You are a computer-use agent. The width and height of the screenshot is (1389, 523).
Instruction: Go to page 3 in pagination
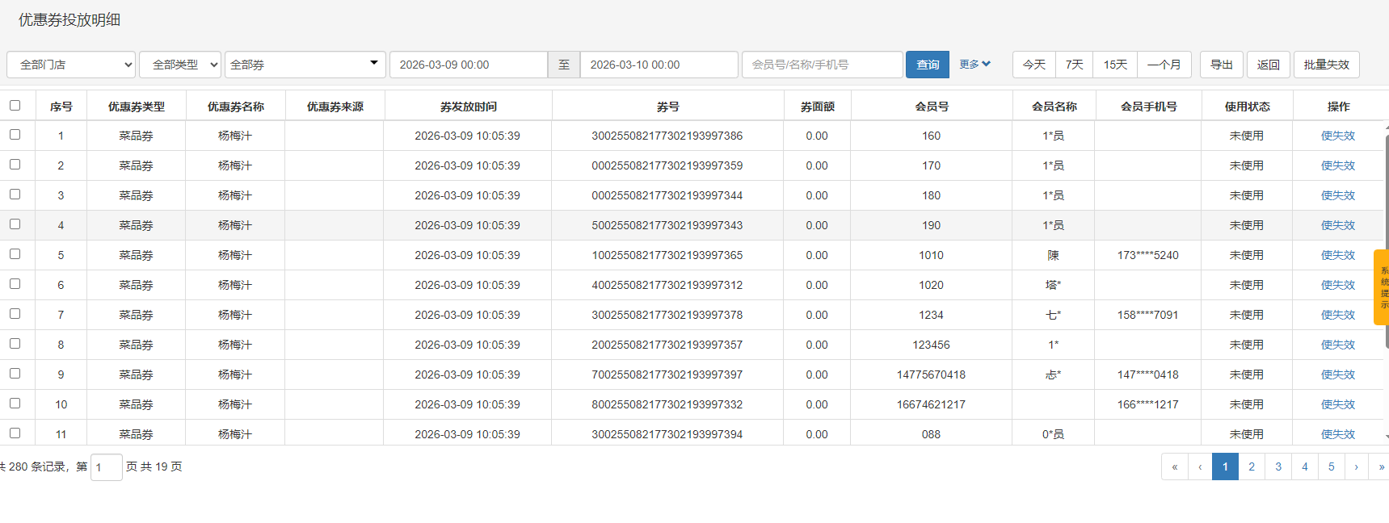coord(1278,467)
